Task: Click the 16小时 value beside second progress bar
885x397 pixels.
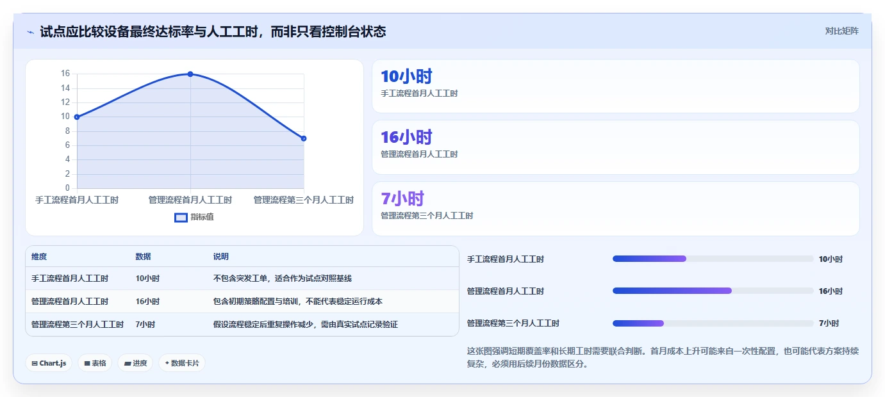Action: [x=831, y=291]
